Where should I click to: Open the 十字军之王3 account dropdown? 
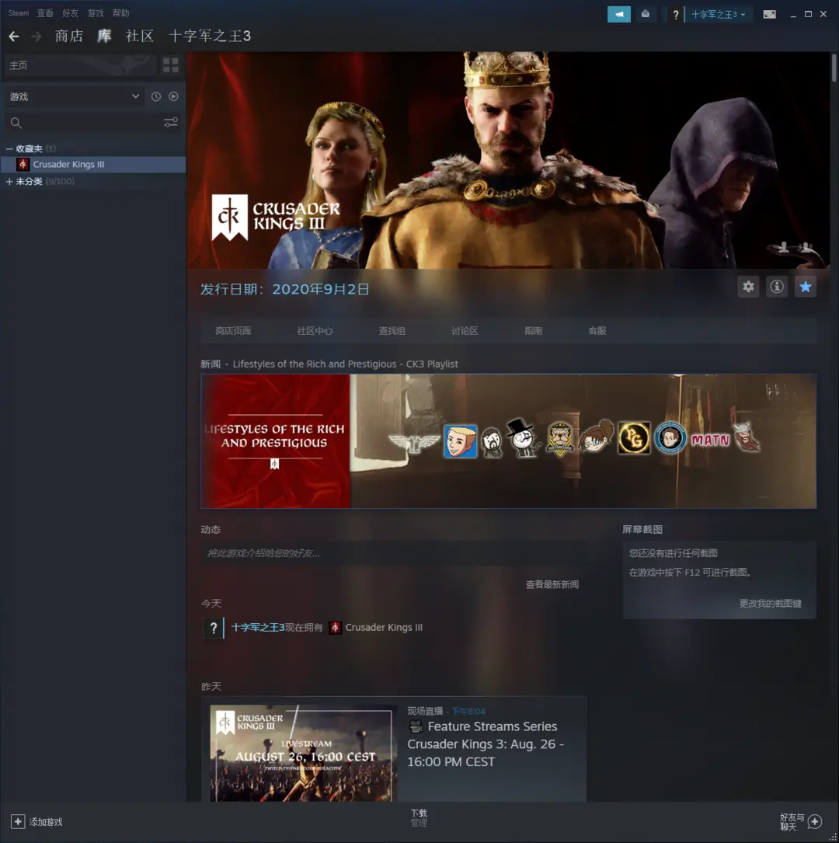pyautogui.click(x=718, y=15)
